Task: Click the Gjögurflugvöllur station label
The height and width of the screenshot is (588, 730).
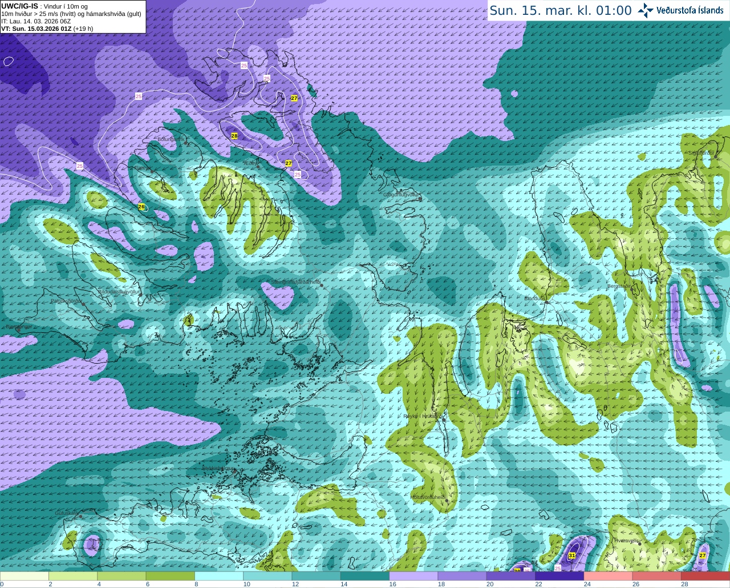Action: [x=401, y=195]
